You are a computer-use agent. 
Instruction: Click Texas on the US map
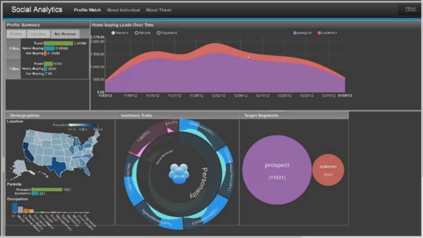click(x=58, y=165)
